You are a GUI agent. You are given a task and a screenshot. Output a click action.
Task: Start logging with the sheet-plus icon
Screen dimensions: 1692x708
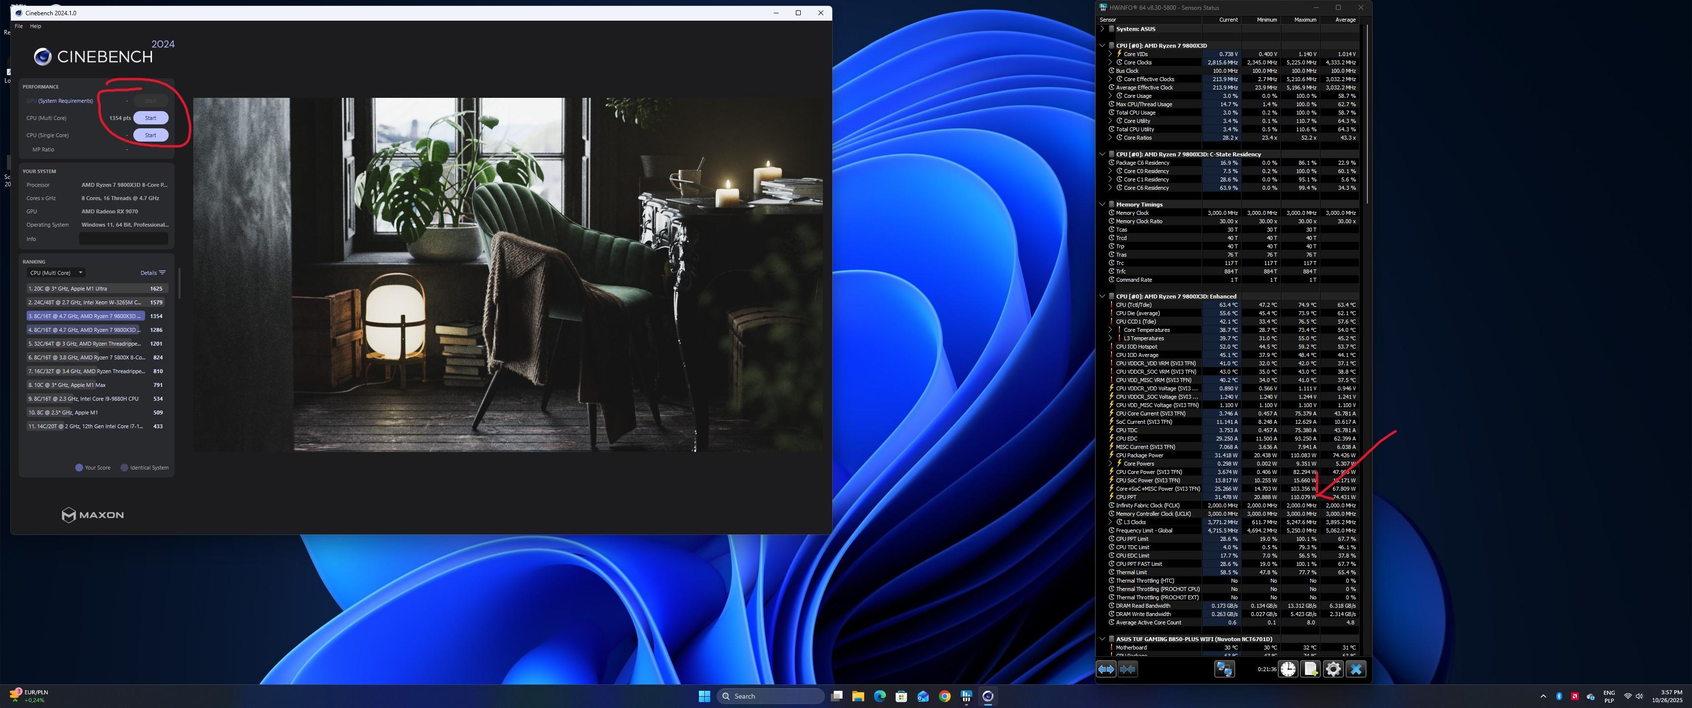1310,669
